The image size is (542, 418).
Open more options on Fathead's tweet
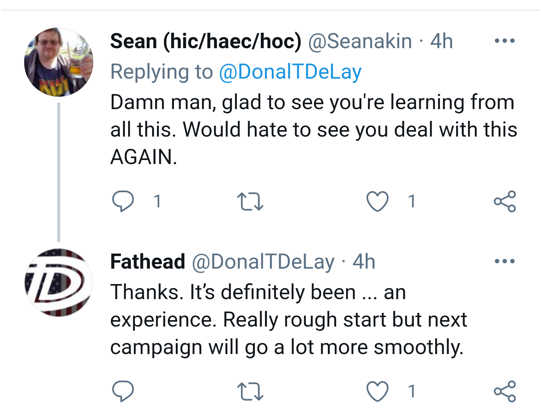pyautogui.click(x=504, y=261)
